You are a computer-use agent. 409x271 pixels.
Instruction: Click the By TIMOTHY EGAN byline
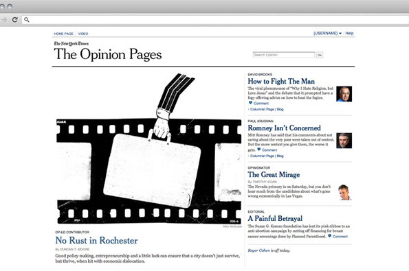coord(262,182)
